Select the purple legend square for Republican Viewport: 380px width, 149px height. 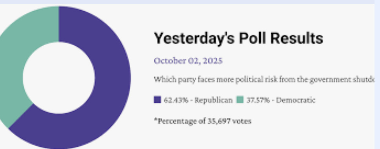click(157, 99)
